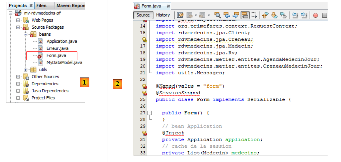Image resolution: width=341 pixels, height=162 pixels.
Task: Click the Next Bookmark icon
Action: tap(274, 15)
